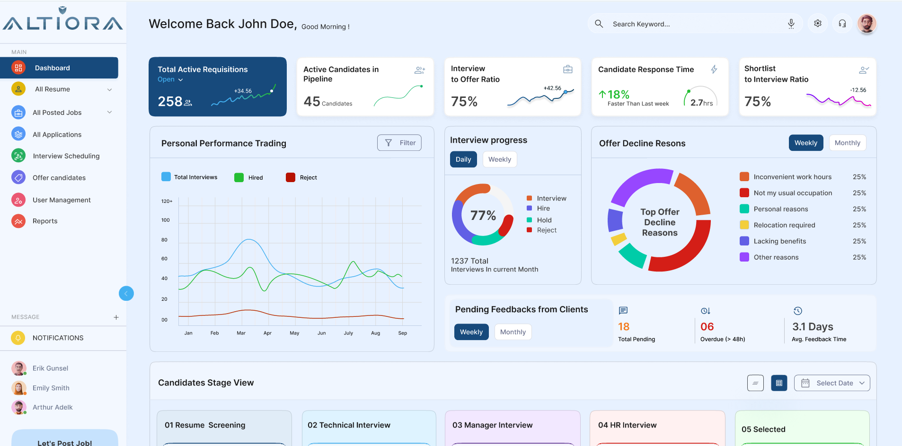Click the Total Active Requisitions card
The width and height of the screenshot is (902, 446).
pos(218,87)
